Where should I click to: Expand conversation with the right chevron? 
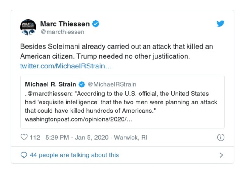tap(221, 155)
